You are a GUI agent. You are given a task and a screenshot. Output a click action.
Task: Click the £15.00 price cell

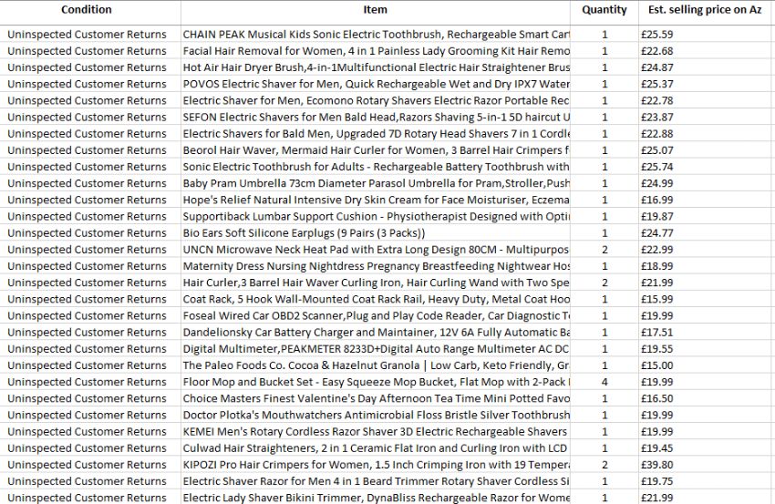(707, 365)
